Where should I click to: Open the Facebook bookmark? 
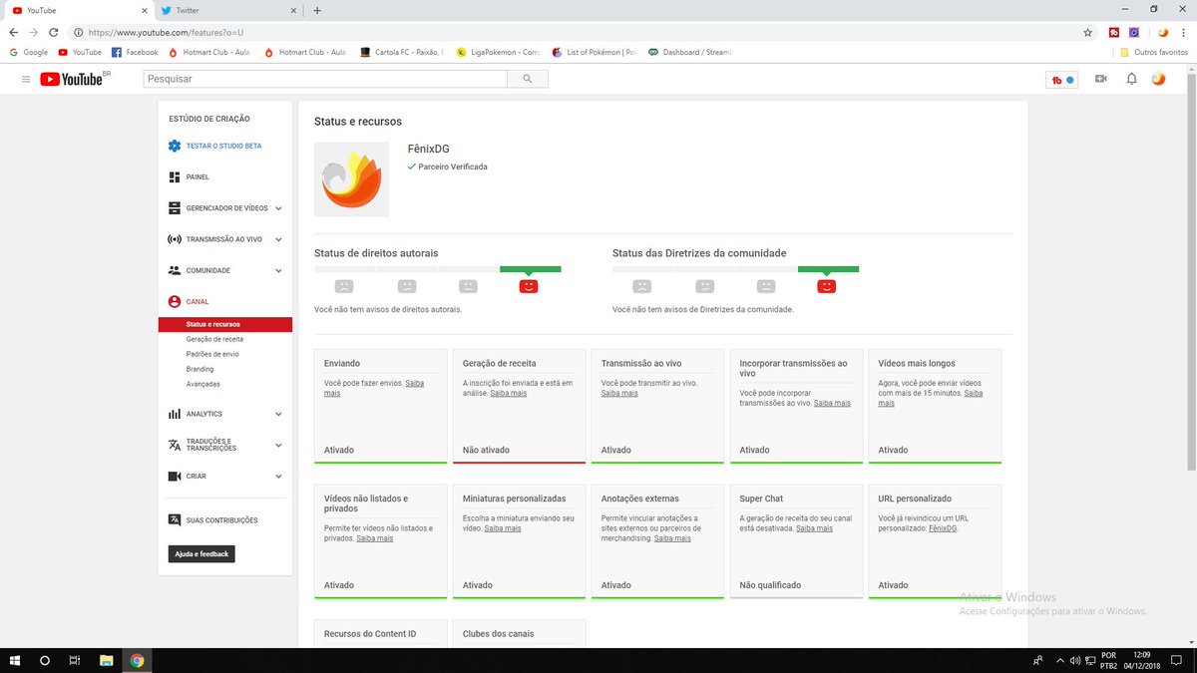135,52
